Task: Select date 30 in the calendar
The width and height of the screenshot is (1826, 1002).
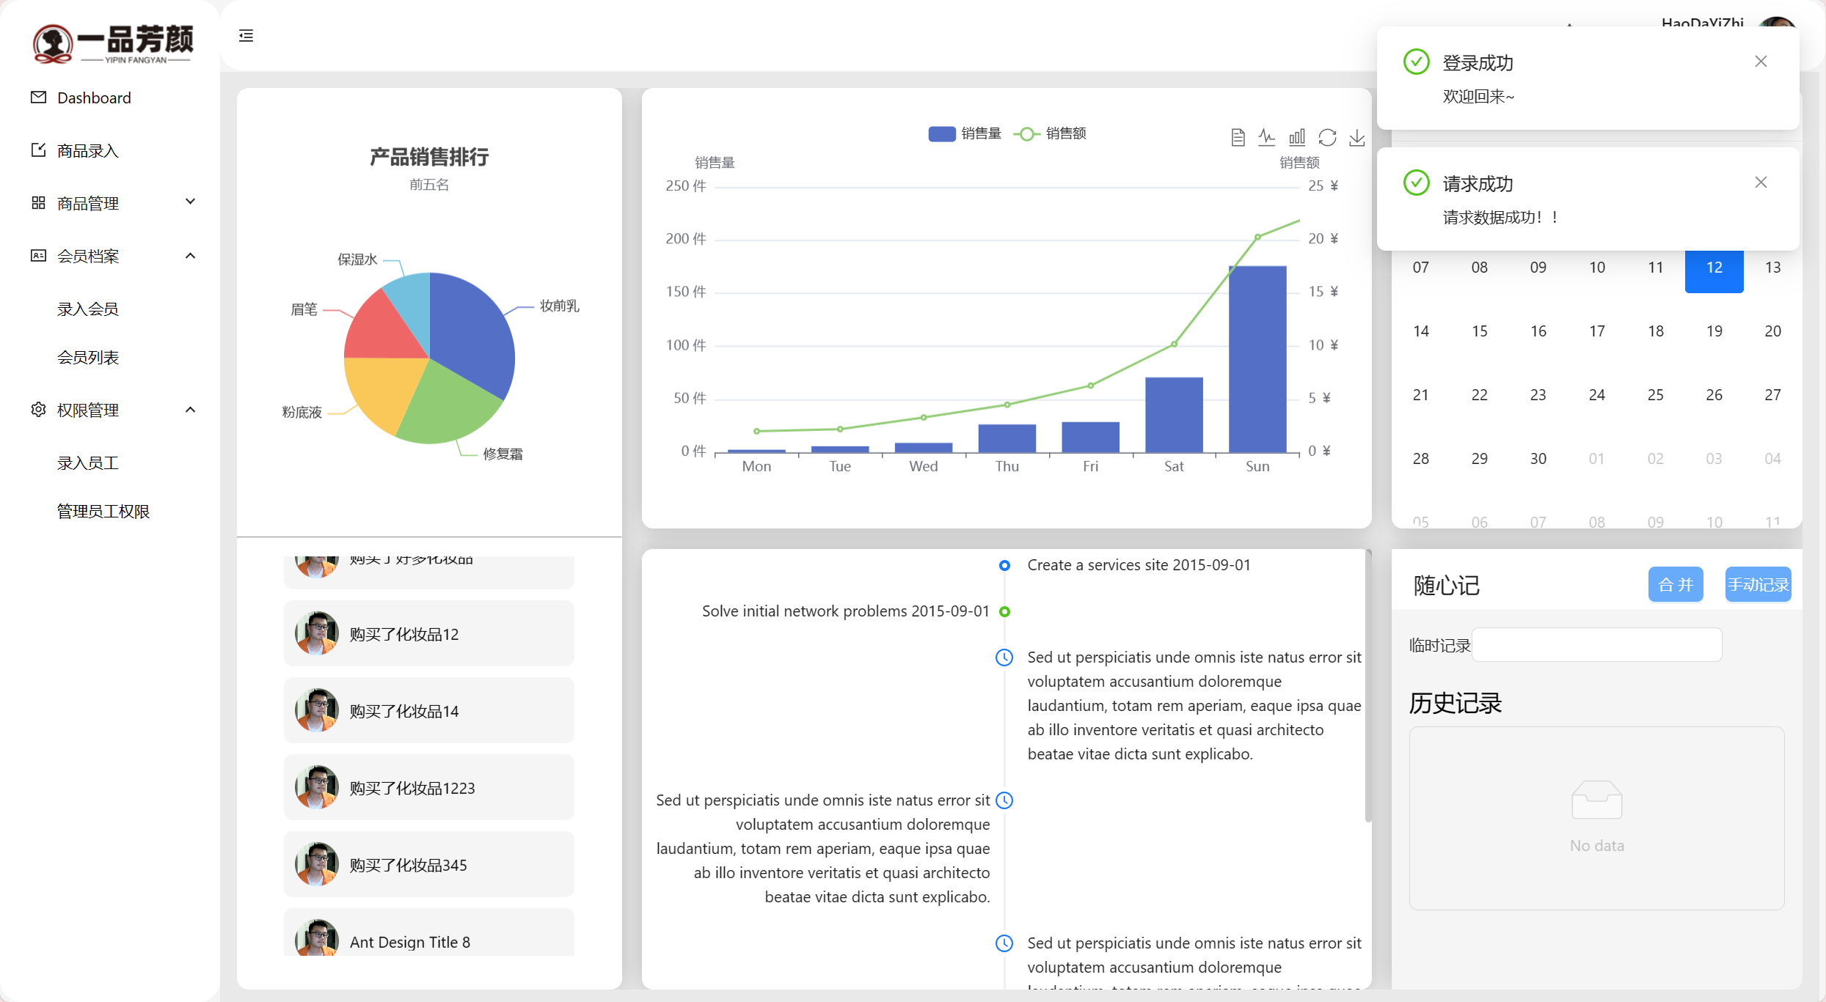Action: point(1538,459)
